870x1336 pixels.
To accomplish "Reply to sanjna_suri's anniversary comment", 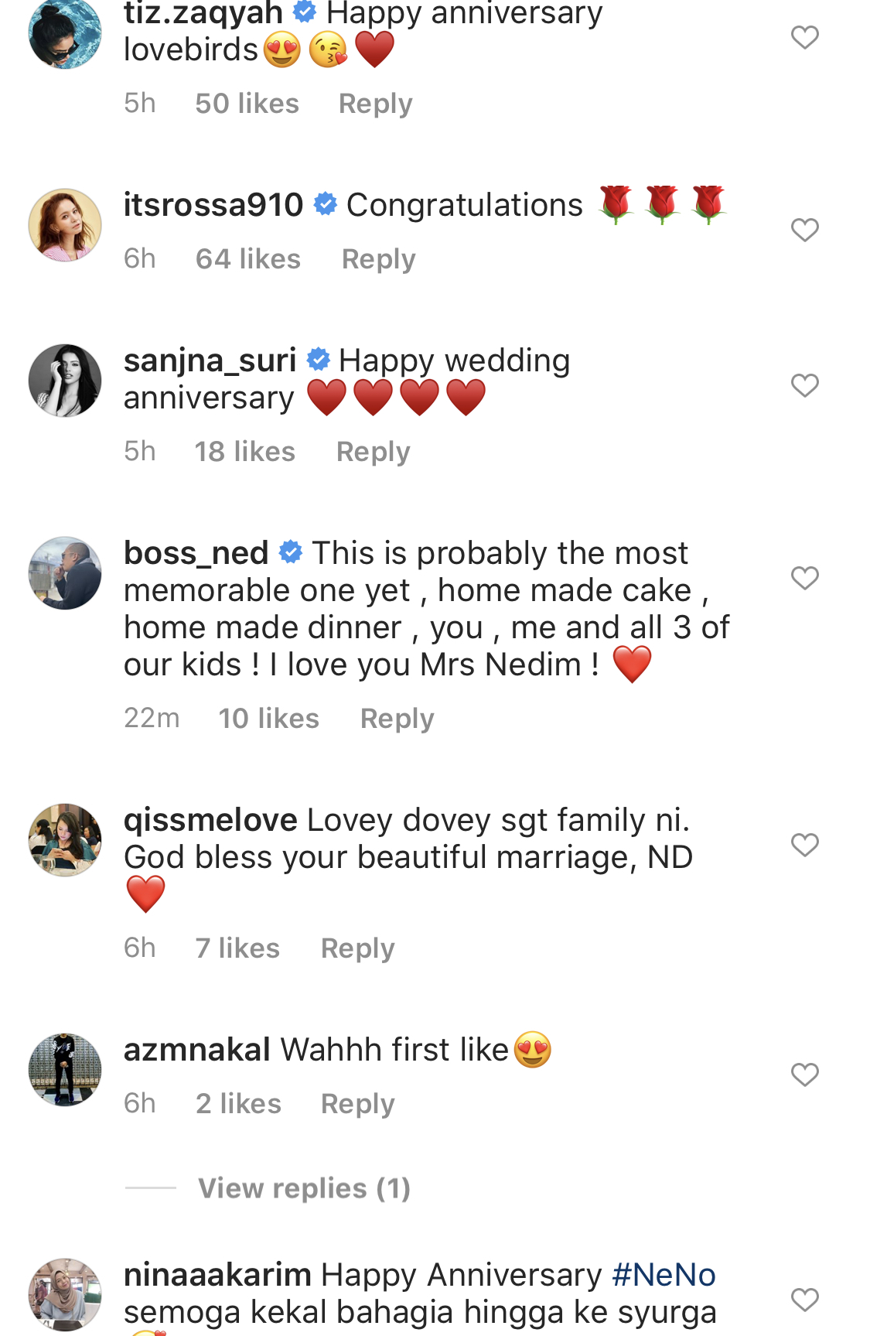I will (x=373, y=452).
